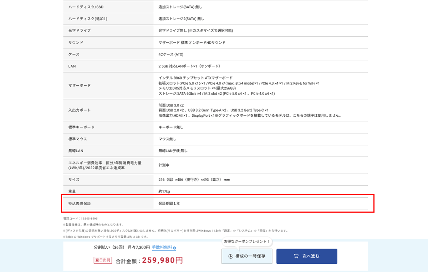
Task: Click the total price 259,980円
Action: tap(162, 260)
